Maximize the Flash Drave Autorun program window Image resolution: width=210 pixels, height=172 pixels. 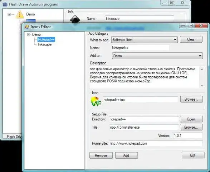coord(172,3)
